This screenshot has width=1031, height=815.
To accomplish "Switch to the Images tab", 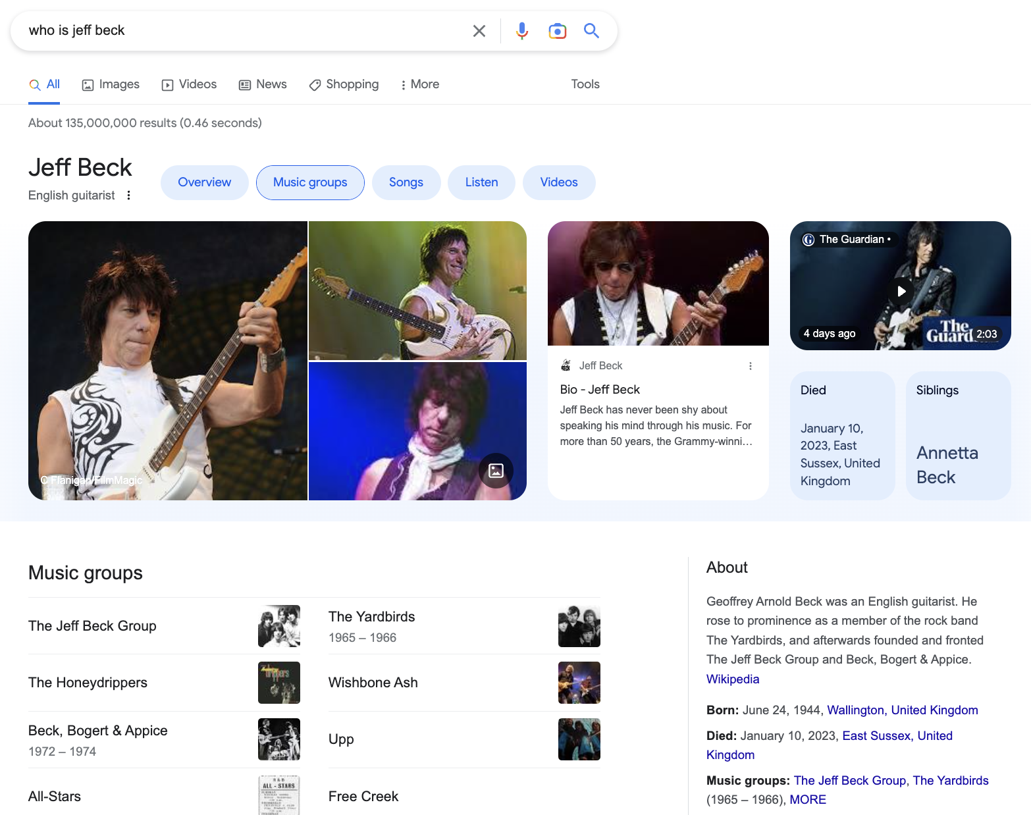I will 111,84.
